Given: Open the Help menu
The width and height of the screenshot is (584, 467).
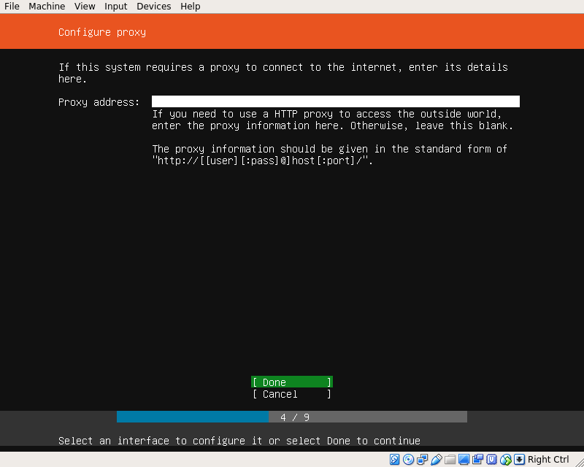Looking at the screenshot, I should click(191, 7).
